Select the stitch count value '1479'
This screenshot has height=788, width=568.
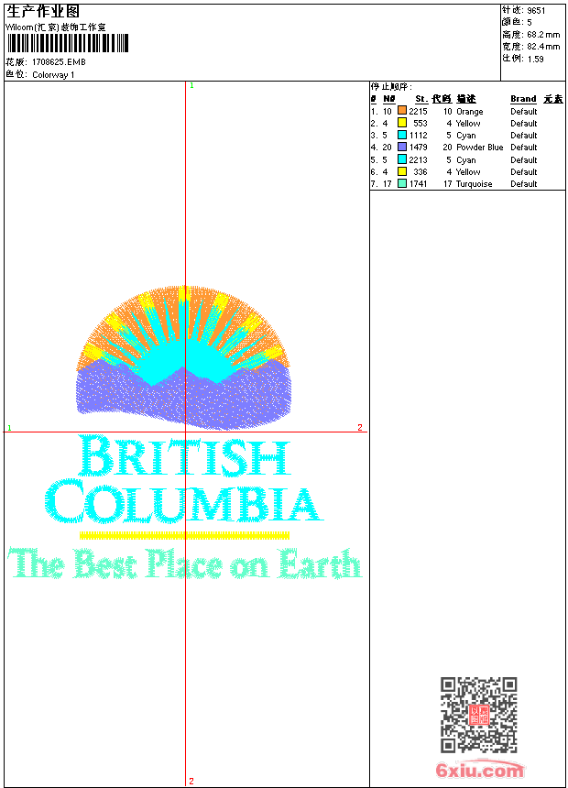click(x=418, y=148)
